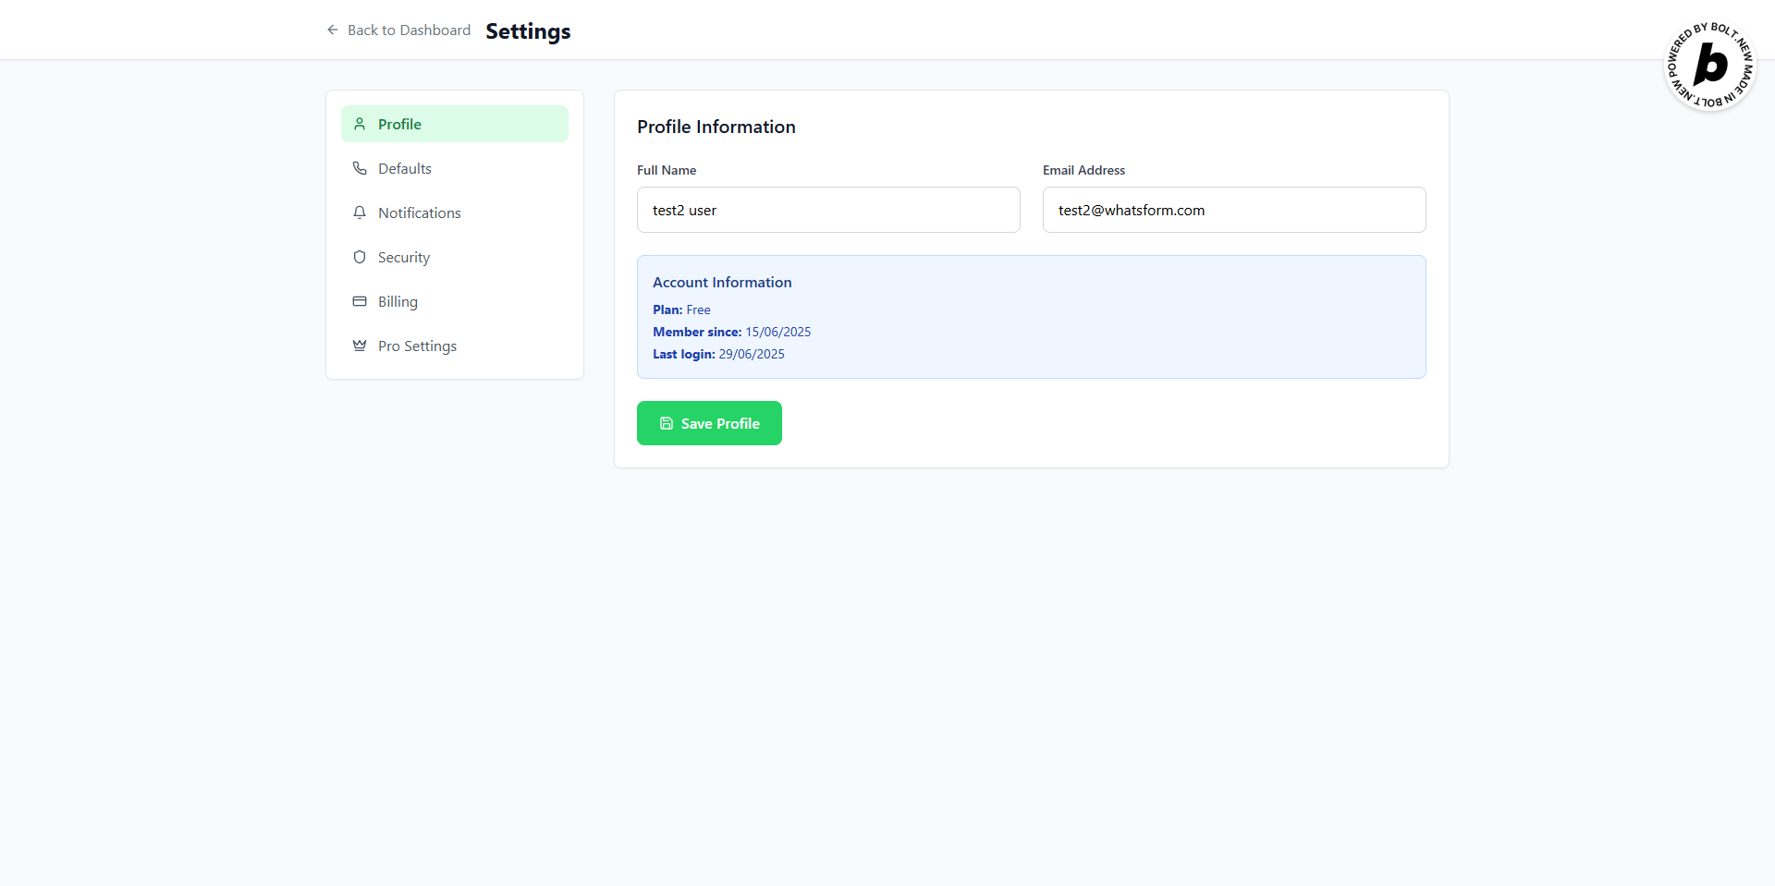The width and height of the screenshot is (1775, 886).
Task: Click the back arrow icon in header
Action: 333,30
